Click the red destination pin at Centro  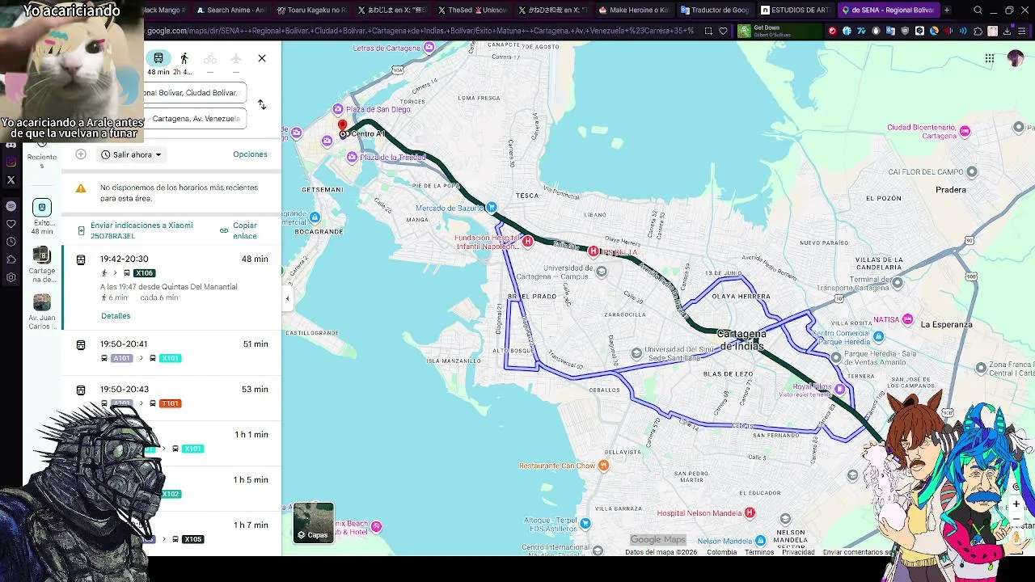click(x=342, y=127)
